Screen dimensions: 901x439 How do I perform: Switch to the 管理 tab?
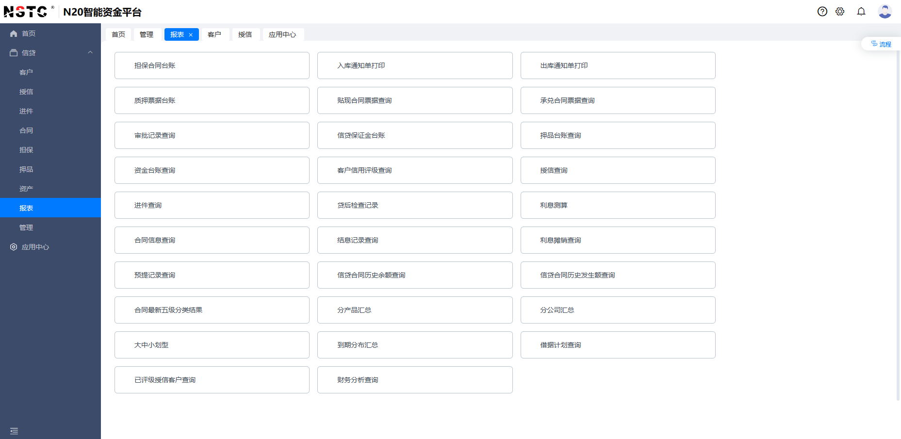pyautogui.click(x=147, y=34)
